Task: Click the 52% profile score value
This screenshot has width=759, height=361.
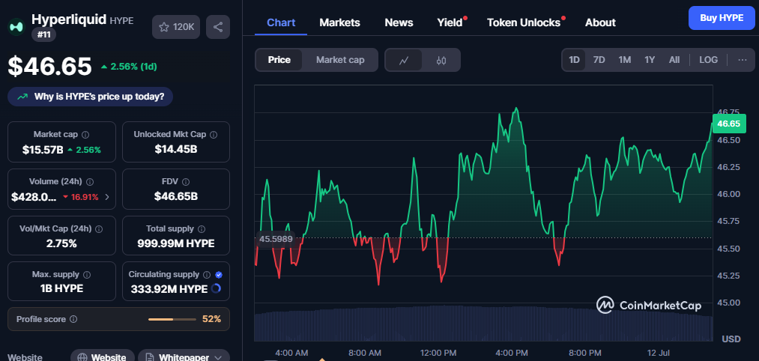Action: (x=211, y=319)
